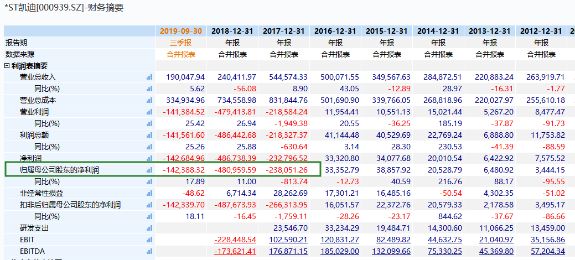This screenshot has height=260, width=575.
Task: Open chart icon for 扣非后归属母公司股东的净利润 row
Action: [x=149, y=205]
